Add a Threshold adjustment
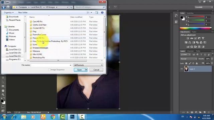Screen dimensions: 214x120 (195, 47)
